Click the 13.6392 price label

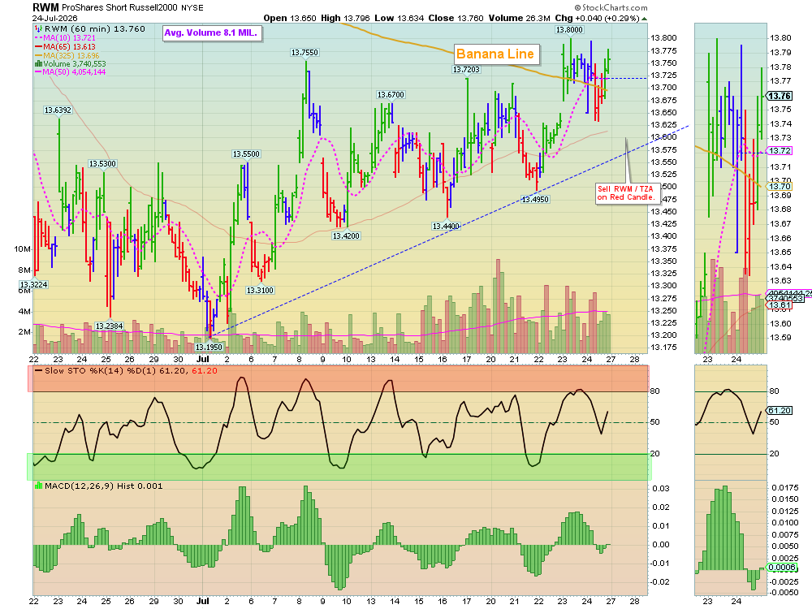(x=58, y=110)
